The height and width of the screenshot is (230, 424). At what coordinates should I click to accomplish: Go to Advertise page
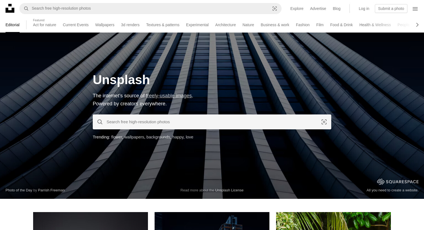[318, 9]
